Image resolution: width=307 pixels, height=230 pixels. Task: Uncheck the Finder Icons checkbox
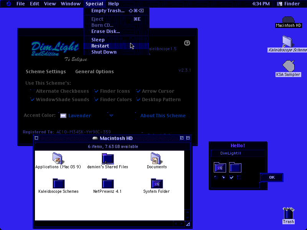point(96,91)
